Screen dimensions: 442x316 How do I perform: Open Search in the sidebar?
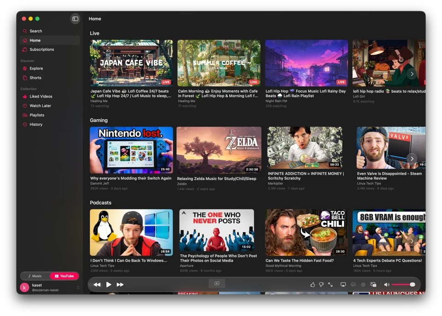point(50,31)
